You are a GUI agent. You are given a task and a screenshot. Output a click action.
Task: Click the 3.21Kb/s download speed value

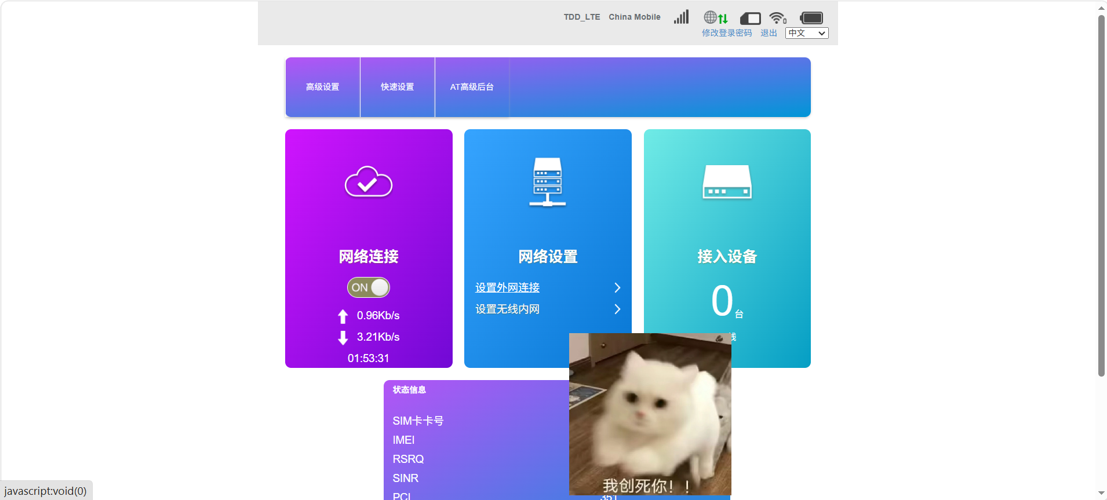pos(378,337)
